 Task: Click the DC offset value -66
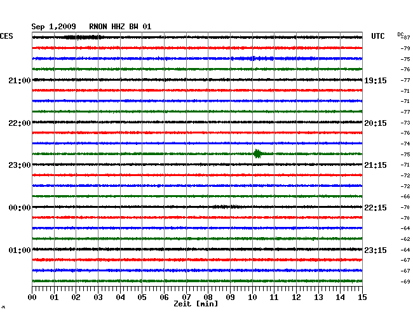pyautogui.click(x=405, y=196)
